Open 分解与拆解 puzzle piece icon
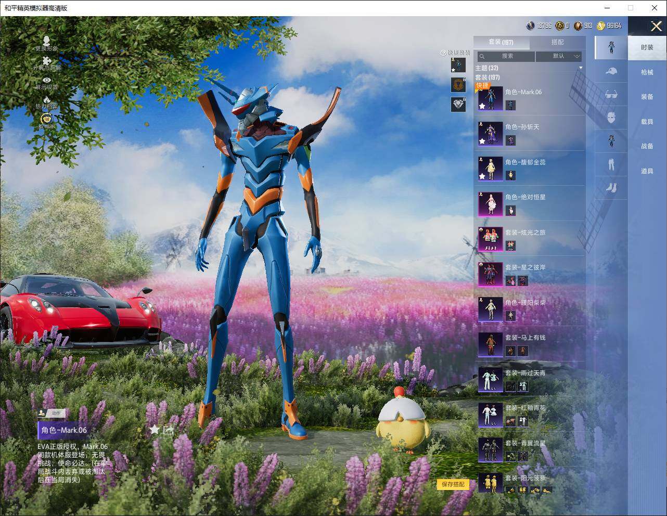Image resolution: width=667 pixels, height=516 pixels. coord(46,61)
